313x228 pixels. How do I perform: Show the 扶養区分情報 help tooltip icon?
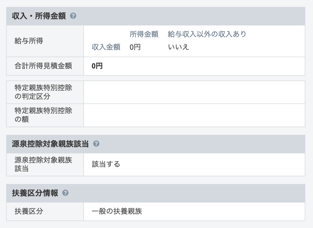[65, 193]
